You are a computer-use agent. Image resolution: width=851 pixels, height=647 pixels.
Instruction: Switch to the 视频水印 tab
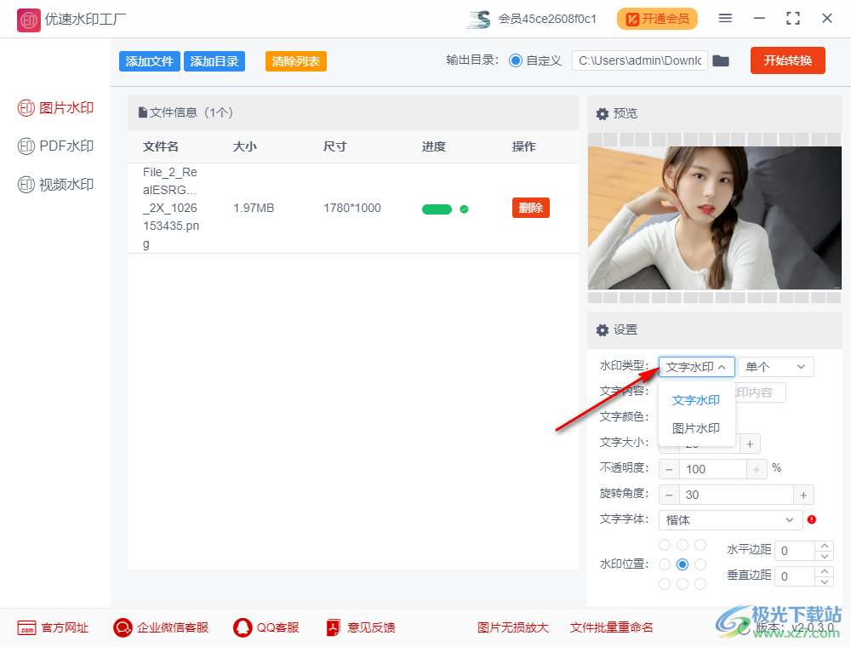click(x=55, y=184)
